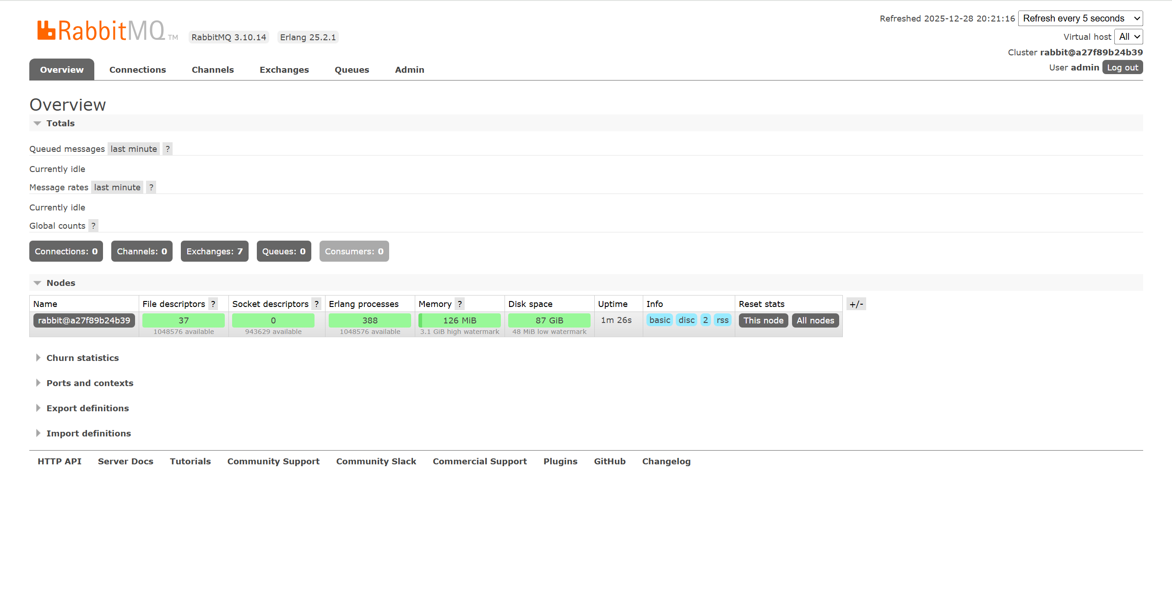Click help icon next to Message rates

pyautogui.click(x=151, y=187)
